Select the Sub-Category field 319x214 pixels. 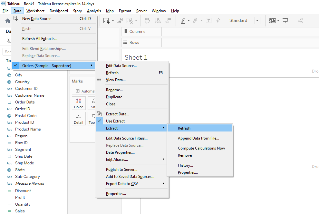(x=27, y=177)
